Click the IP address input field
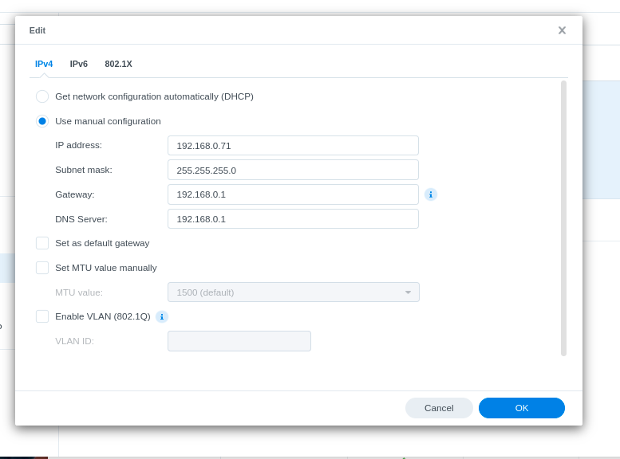Screen dimensions: 620x459 pos(293,146)
